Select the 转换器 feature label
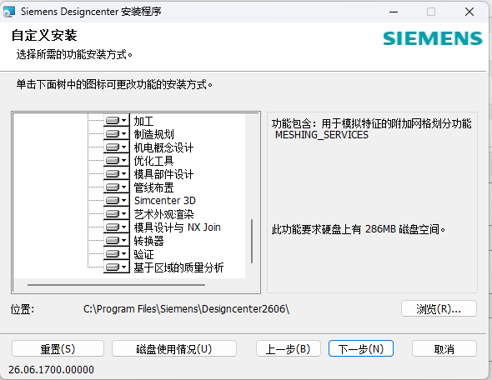This screenshot has width=492, height=380. coord(148,241)
